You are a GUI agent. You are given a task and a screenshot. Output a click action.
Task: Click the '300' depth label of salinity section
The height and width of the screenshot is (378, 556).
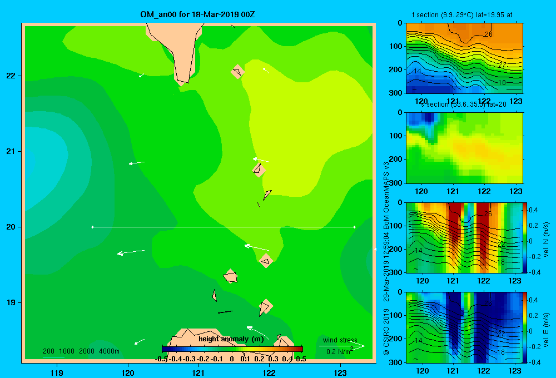(396, 183)
